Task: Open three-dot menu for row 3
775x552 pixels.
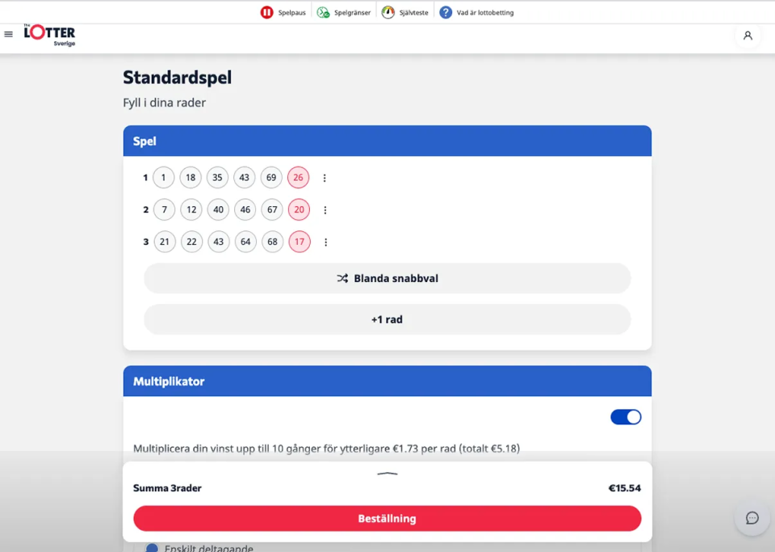Action: pos(325,242)
